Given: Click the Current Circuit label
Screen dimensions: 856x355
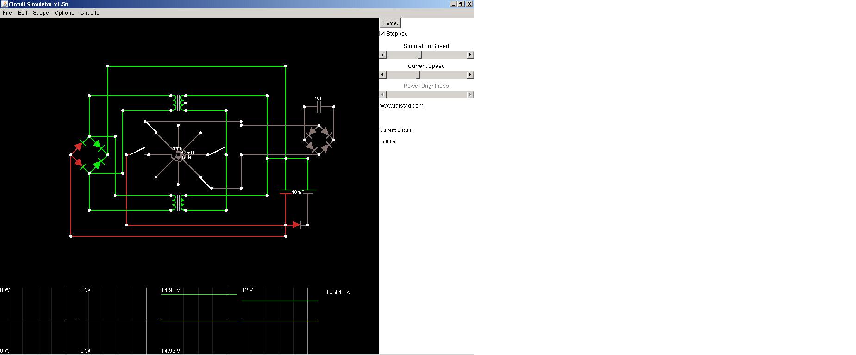Looking at the screenshot, I should click(x=396, y=130).
